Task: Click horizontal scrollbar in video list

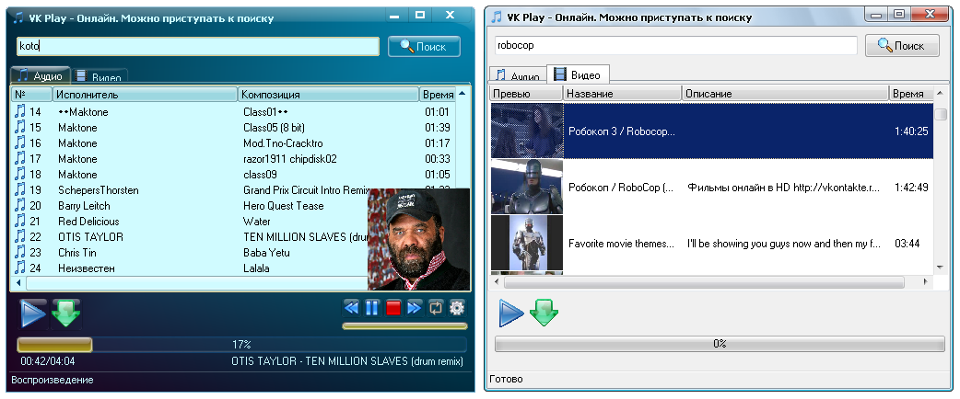Action: pyautogui.click(x=704, y=282)
